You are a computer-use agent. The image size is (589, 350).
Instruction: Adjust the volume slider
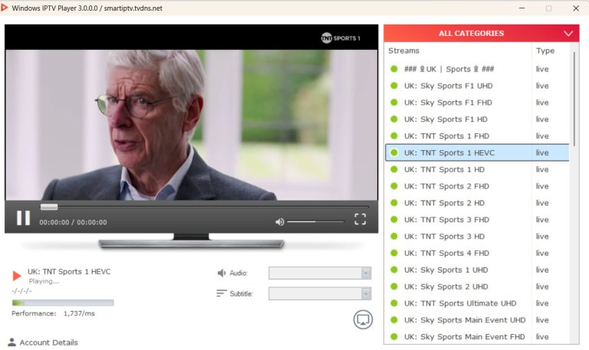click(x=315, y=221)
